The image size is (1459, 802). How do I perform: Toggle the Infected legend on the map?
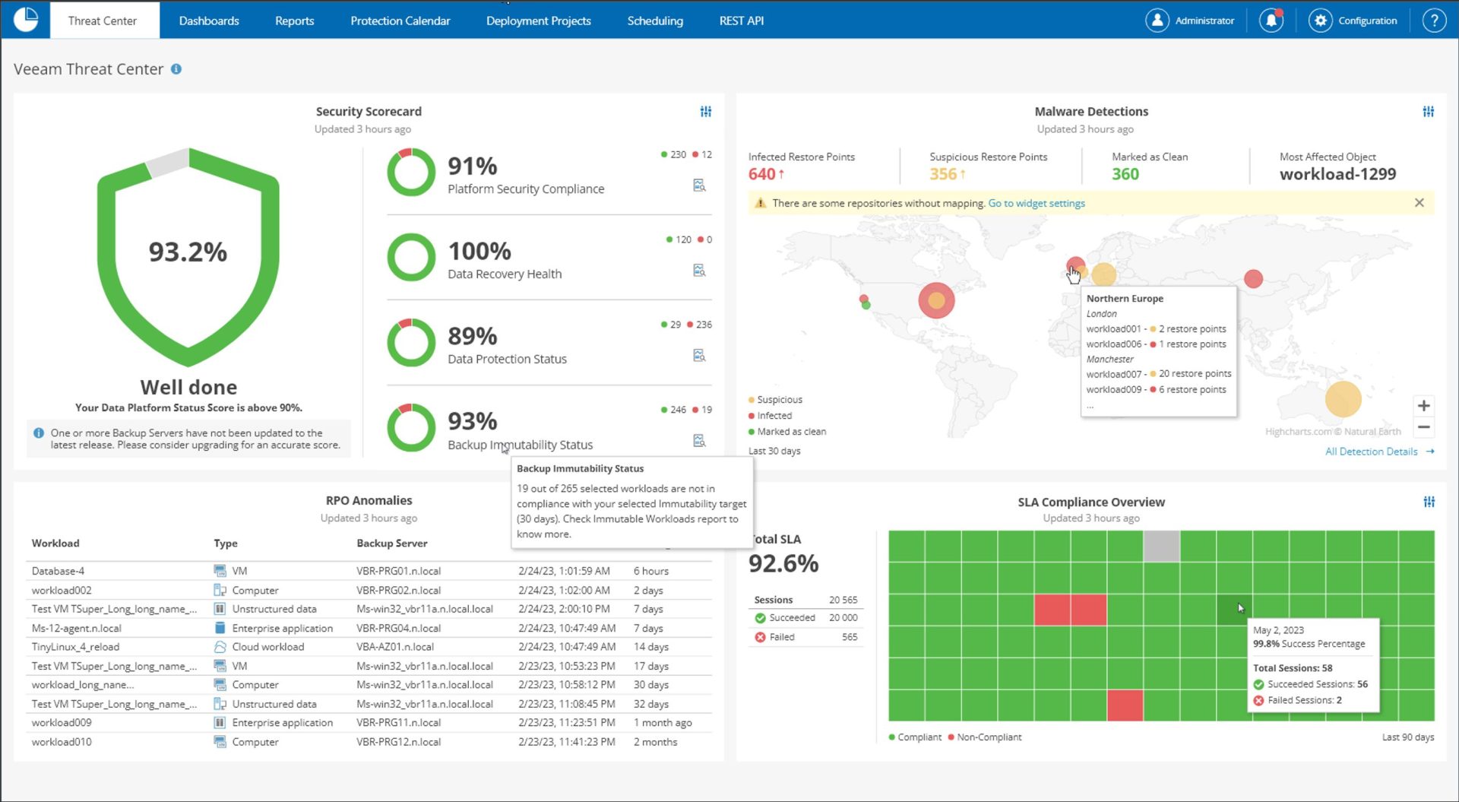coord(771,415)
